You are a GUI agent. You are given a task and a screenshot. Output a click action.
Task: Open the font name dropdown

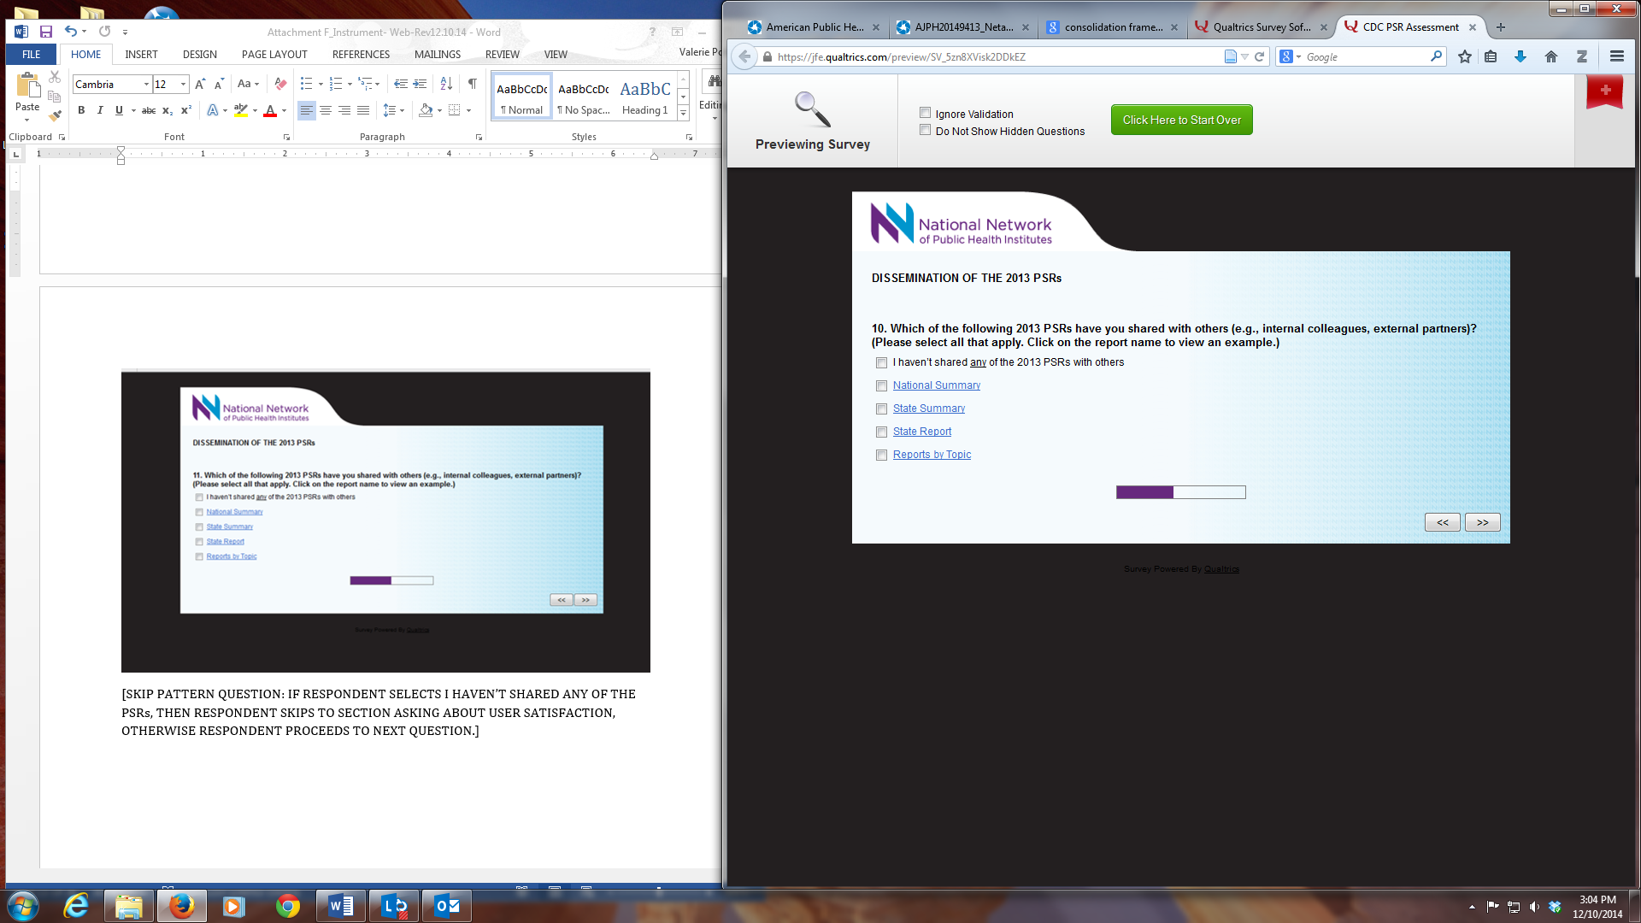coord(146,84)
